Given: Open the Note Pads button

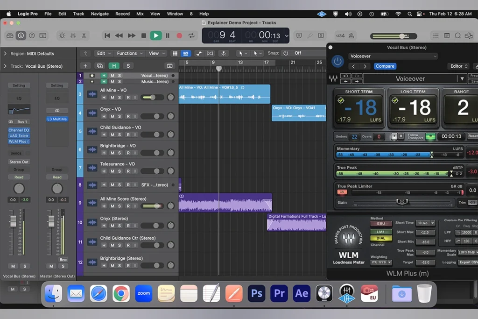Looking at the screenshot, I should pos(447,35).
